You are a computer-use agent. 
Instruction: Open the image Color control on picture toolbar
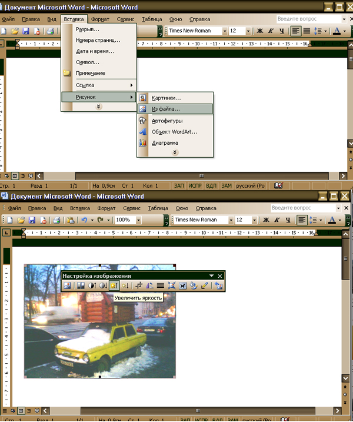tap(81, 285)
